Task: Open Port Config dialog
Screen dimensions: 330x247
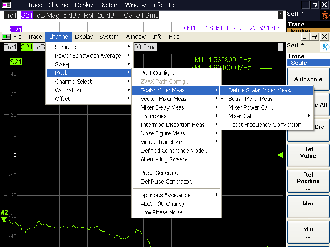Action: coord(157,73)
